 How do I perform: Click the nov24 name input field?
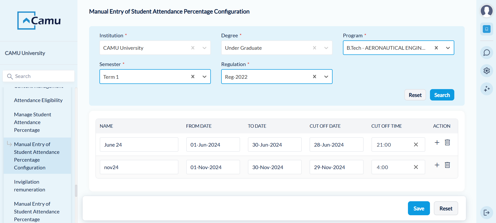point(139,167)
